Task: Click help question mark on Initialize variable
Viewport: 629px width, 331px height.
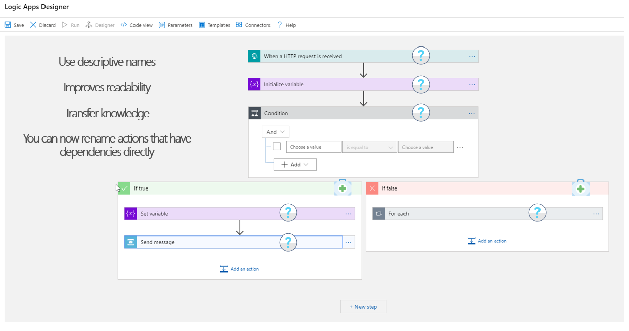Action: coord(421,84)
